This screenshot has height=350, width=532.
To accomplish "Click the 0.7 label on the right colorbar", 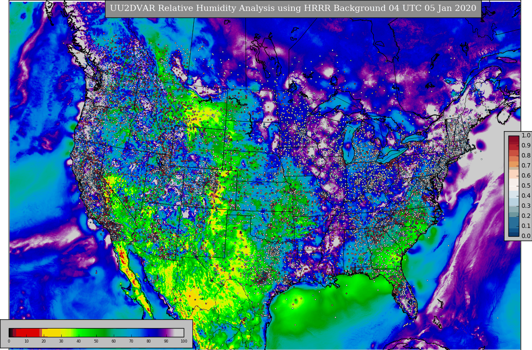I will click(526, 165).
